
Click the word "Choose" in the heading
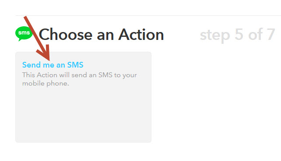(66, 35)
